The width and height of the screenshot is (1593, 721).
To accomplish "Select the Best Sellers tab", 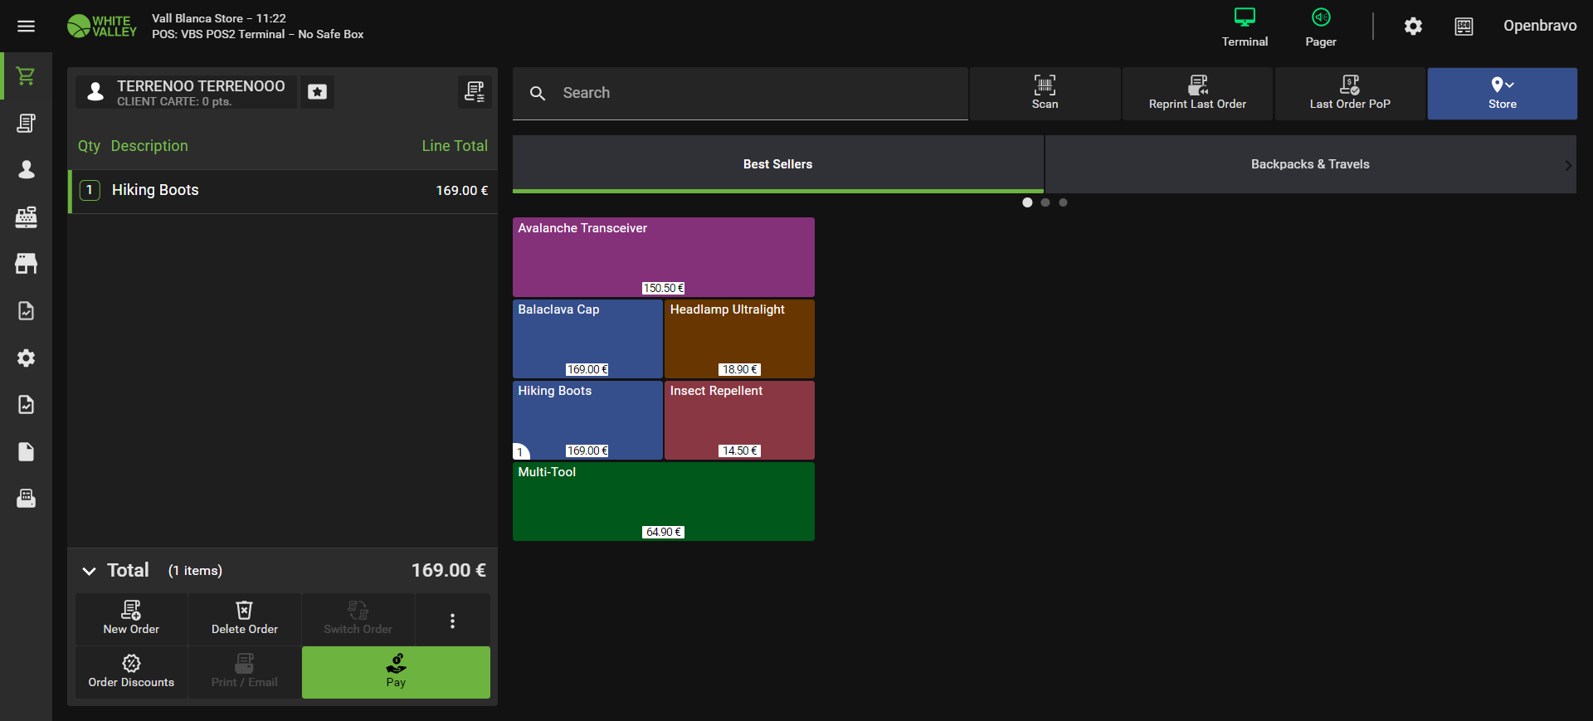I will coord(777,164).
